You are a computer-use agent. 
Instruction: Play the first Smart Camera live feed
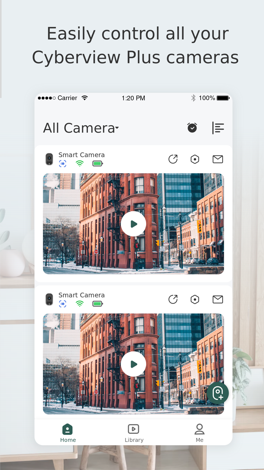(x=134, y=224)
